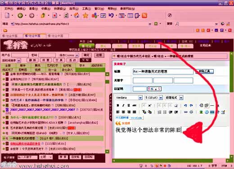This screenshot has width=234, height=169.
Task: Switch to the third browser tab
Action: coord(58,36)
